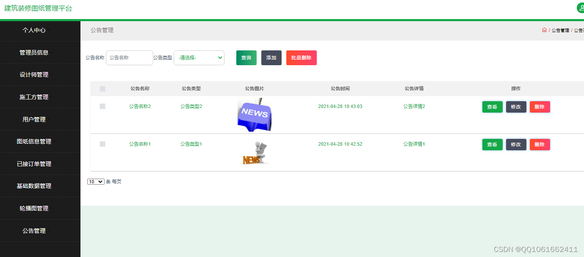The height and width of the screenshot is (257, 584).
Task: Open the user avatar icon at top right
Action: [x=581, y=8]
